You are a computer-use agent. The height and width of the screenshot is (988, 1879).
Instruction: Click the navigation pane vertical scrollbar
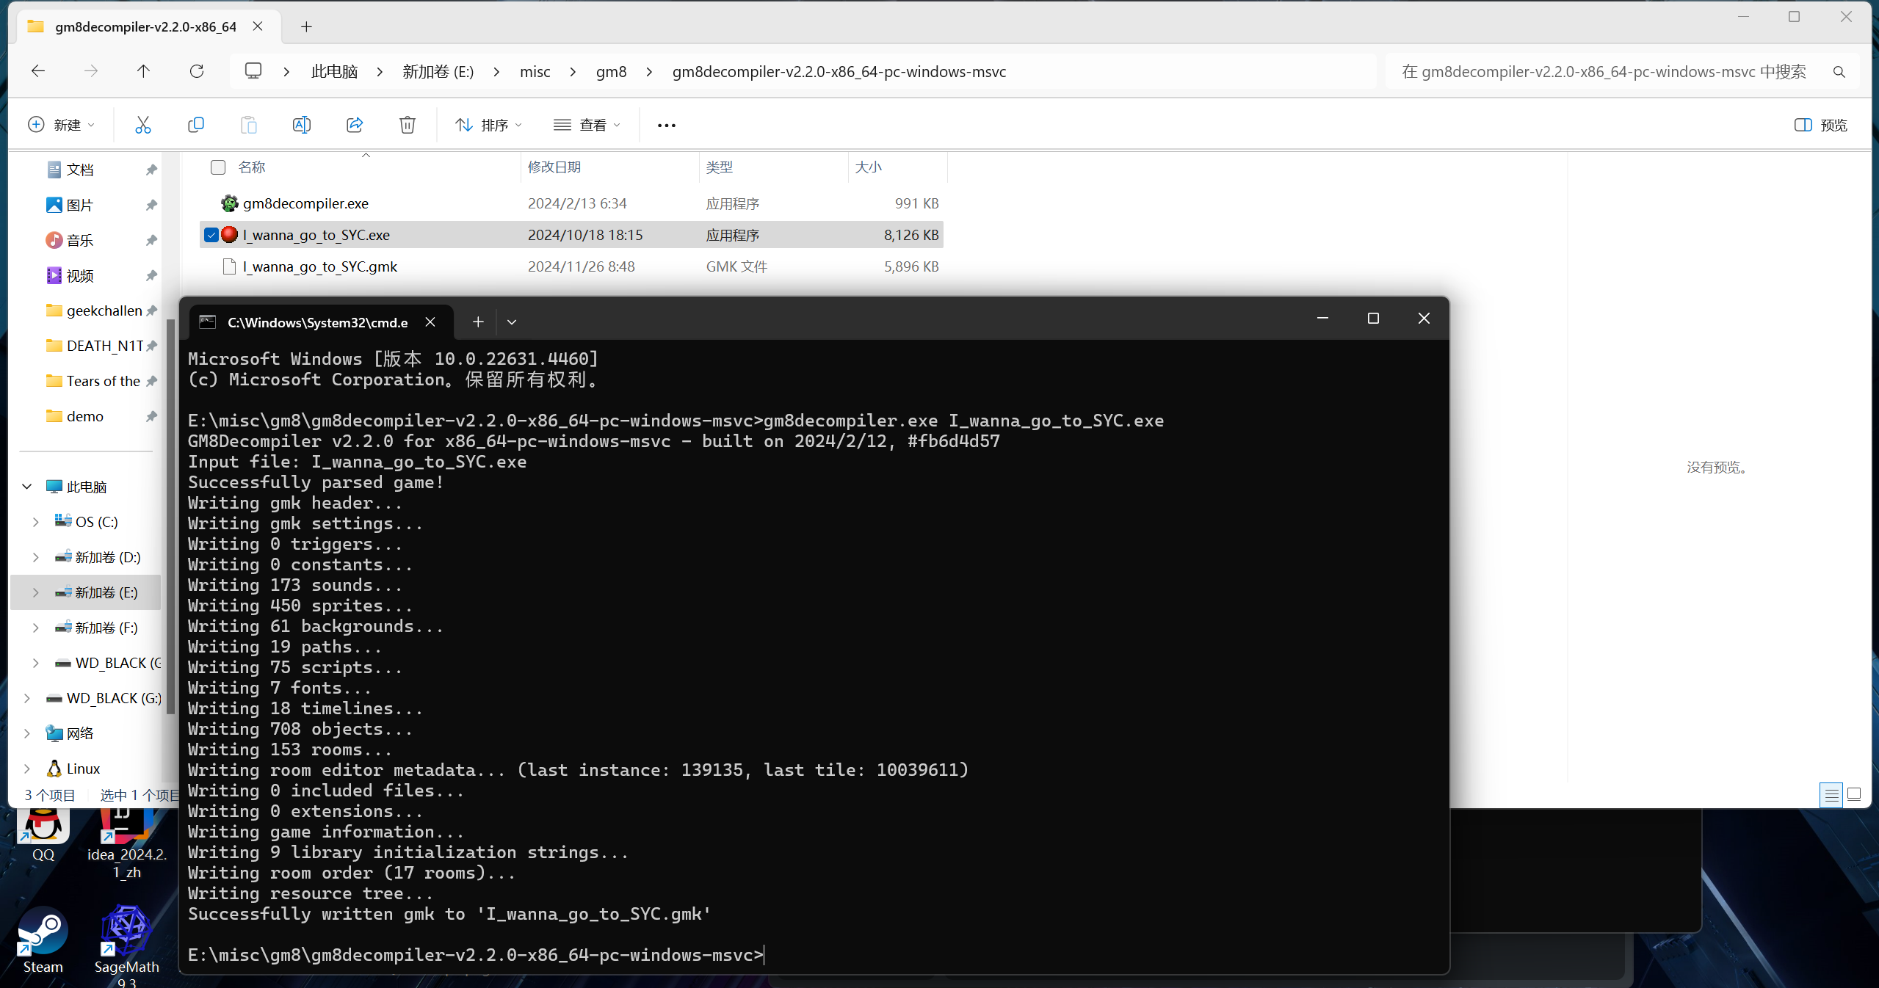tap(170, 515)
